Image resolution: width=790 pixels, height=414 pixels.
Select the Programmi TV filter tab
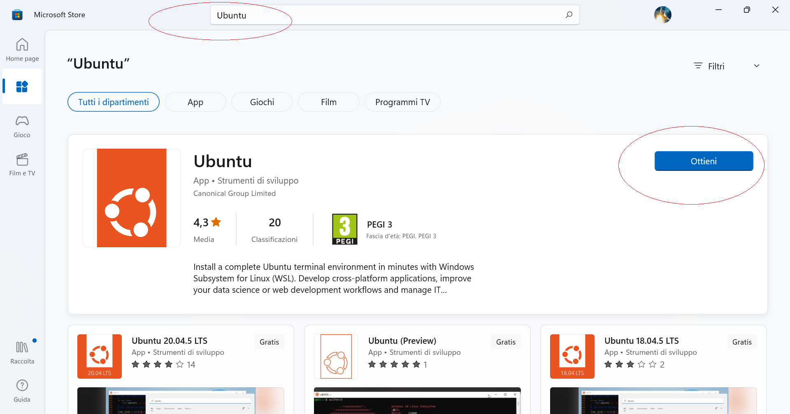(x=403, y=102)
